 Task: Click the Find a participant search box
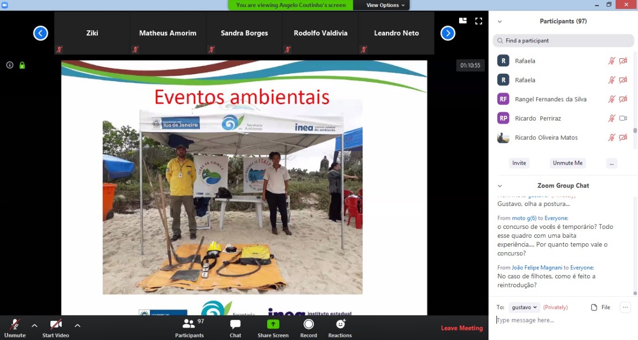click(x=563, y=40)
